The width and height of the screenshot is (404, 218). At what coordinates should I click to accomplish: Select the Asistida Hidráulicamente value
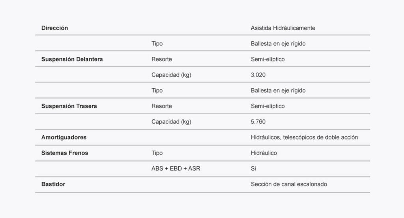coord(283,28)
